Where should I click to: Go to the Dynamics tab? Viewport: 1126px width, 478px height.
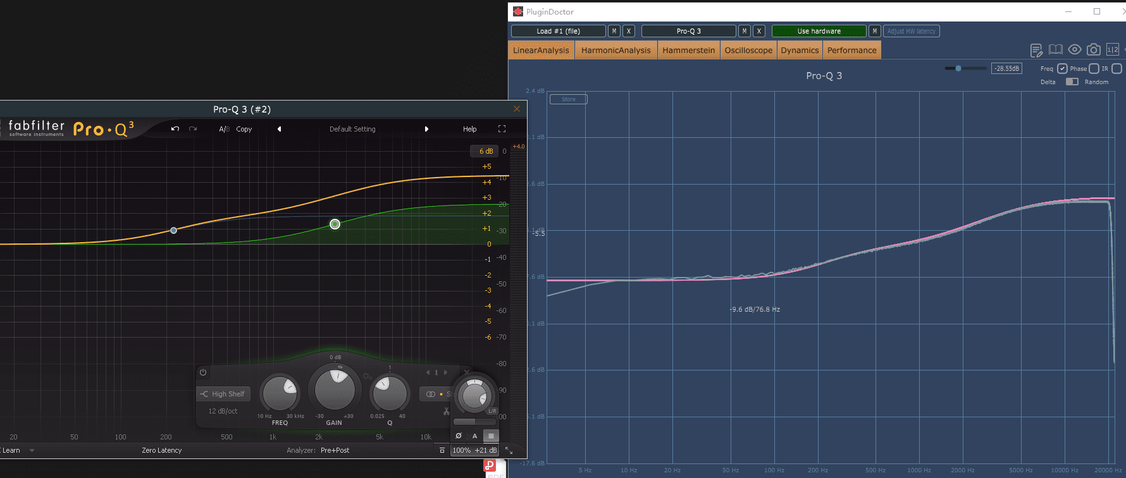(x=800, y=50)
